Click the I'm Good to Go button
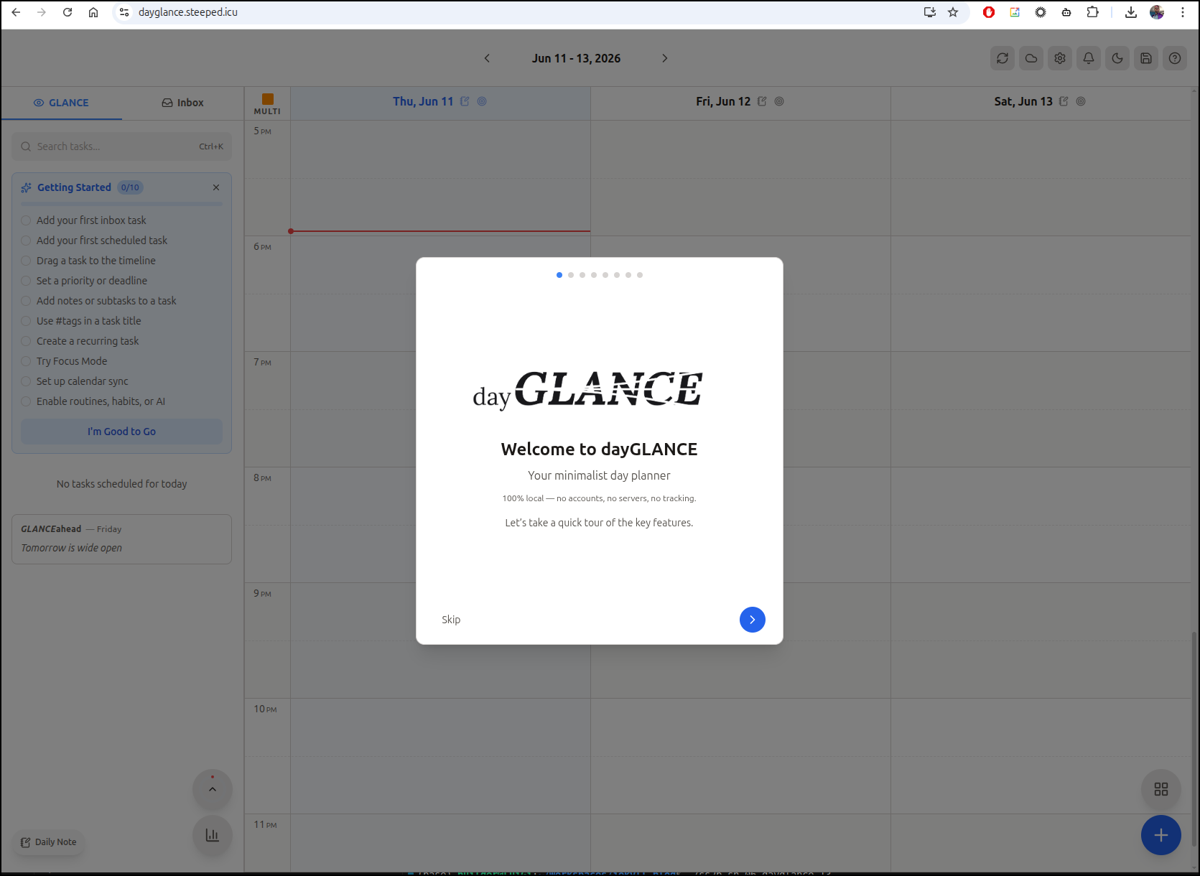The width and height of the screenshot is (1200, 876). [121, 432]
